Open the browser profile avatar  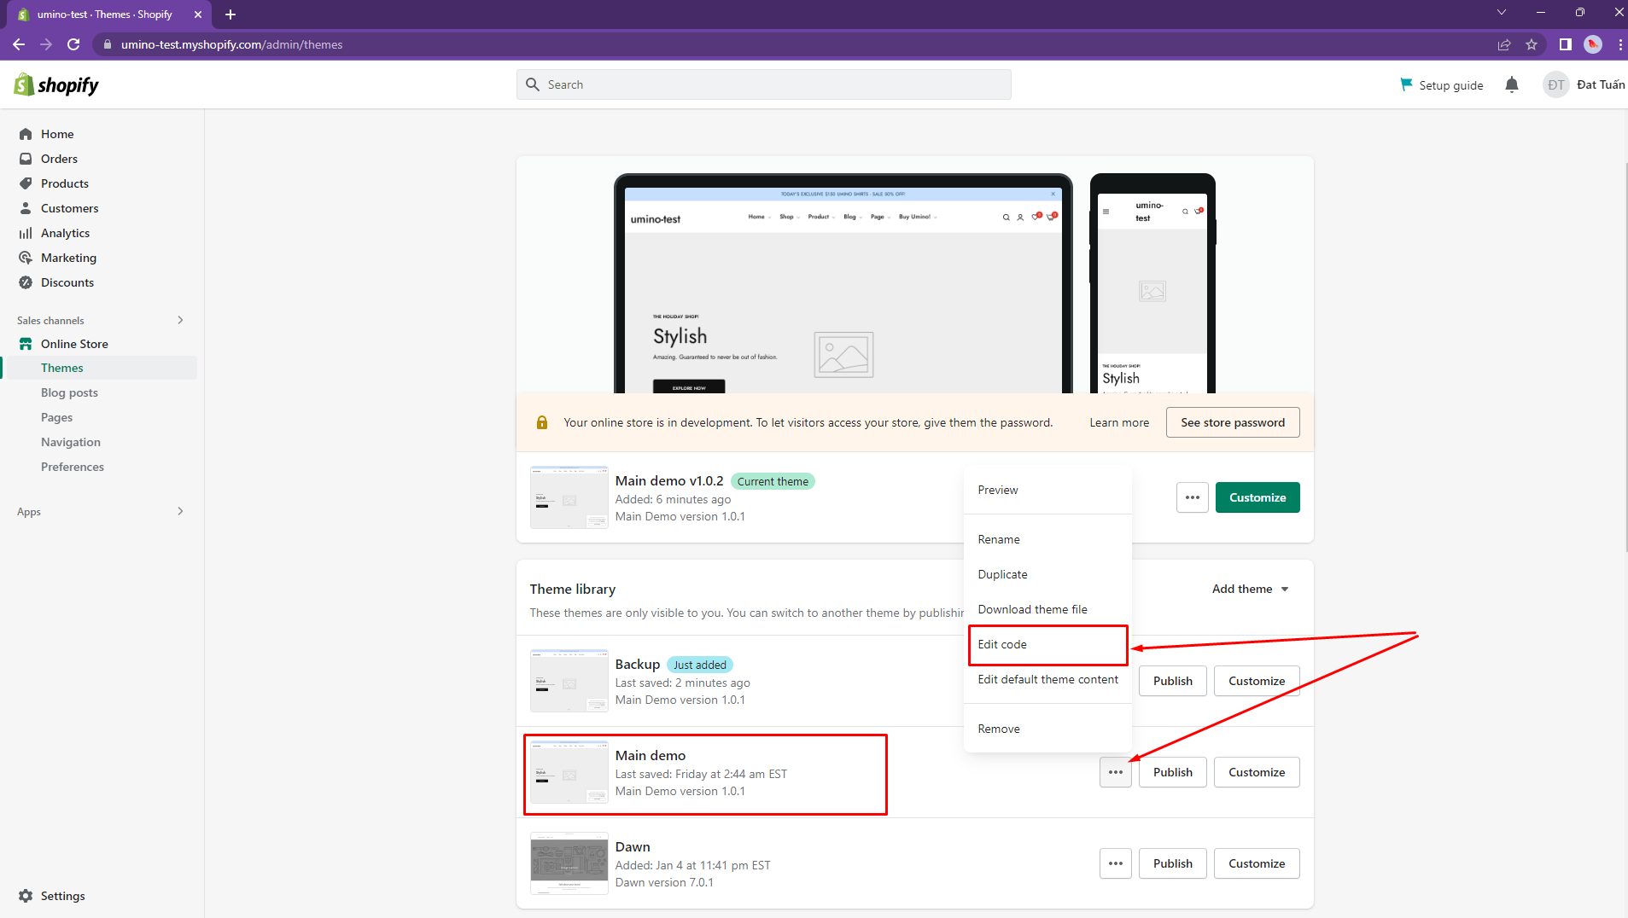[x=1593, y=44]
